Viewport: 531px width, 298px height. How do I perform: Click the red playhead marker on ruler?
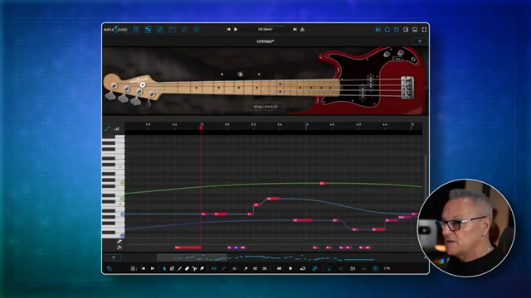(201, 127)
